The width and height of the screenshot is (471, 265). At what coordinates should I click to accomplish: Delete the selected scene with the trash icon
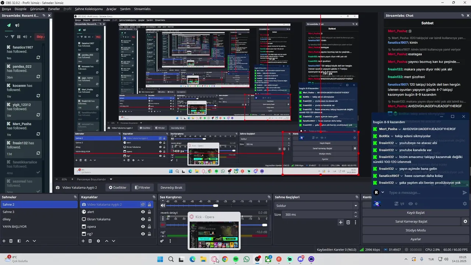click(x=11, y=241)
